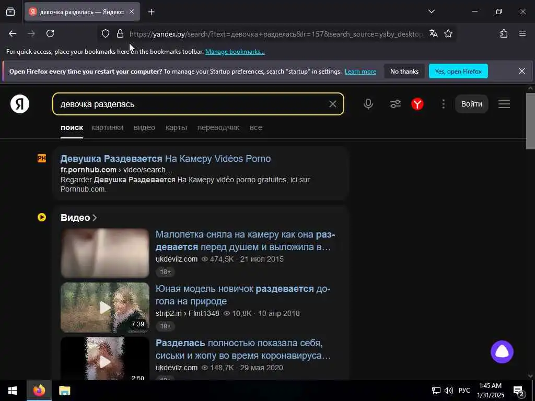Viewport: 535px width, 401px height.
Task: Open Firefox View from the tab strip
Action: (10, 12)
